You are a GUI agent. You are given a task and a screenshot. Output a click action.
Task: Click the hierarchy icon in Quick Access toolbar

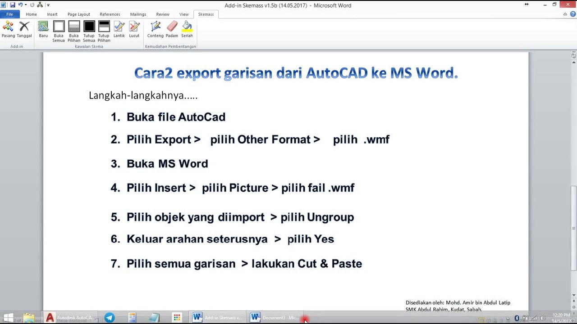(40, 5)
